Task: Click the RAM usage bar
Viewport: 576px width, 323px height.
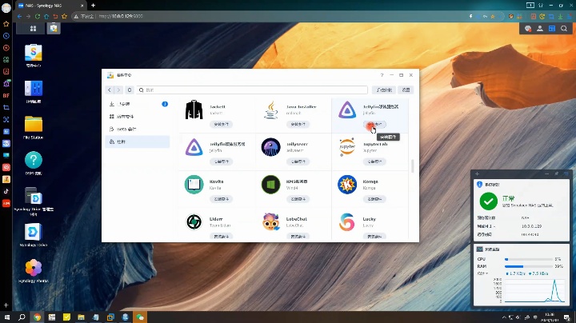Action: click(529, 266)
